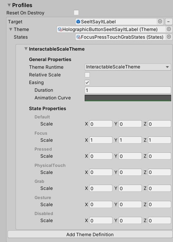The height and width of the screenshot is (242, 173).
Task: Click the Reset On Destroy label
Action: [x=25, y=13]
